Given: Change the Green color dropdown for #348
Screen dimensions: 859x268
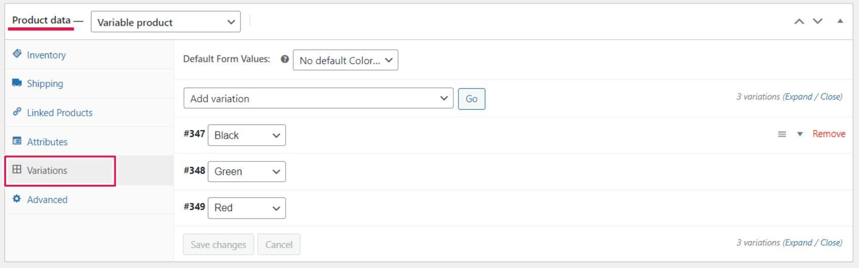Looking at the screenshot, I should [x=247, y=172].
